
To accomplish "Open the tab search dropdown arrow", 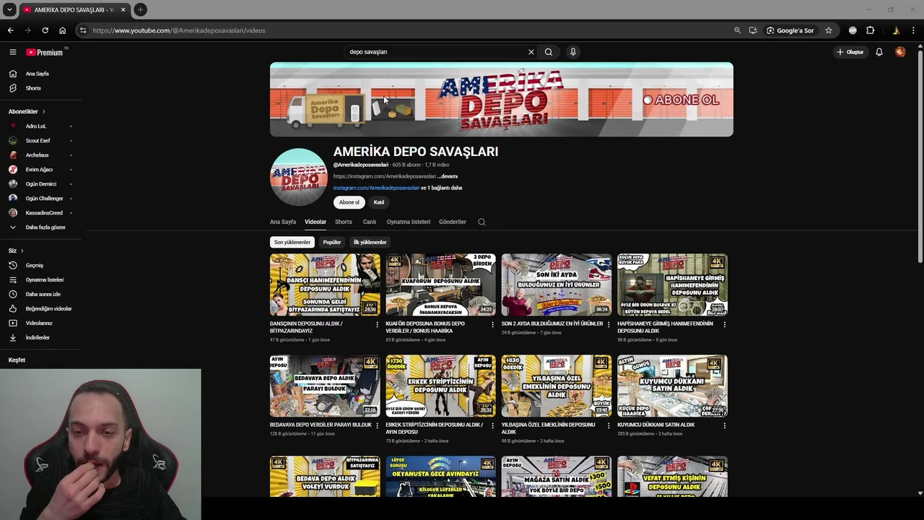I will (x=9, y=9).
